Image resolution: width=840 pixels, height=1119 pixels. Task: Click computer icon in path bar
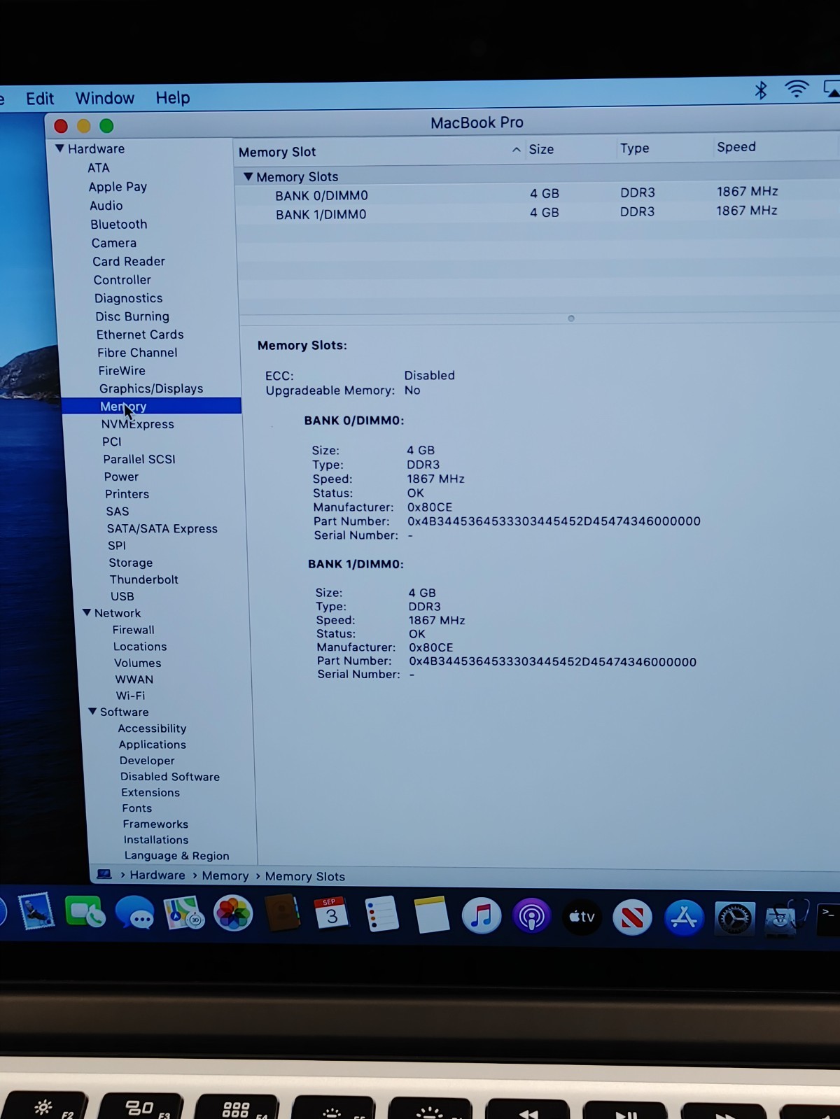104,874
